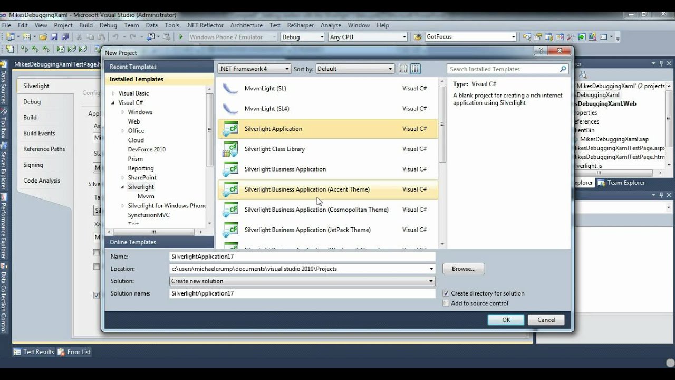This screenshot has width=675, height=380.
Task: Pin the Solution Explorer panel
Action: tap(661, 63)
